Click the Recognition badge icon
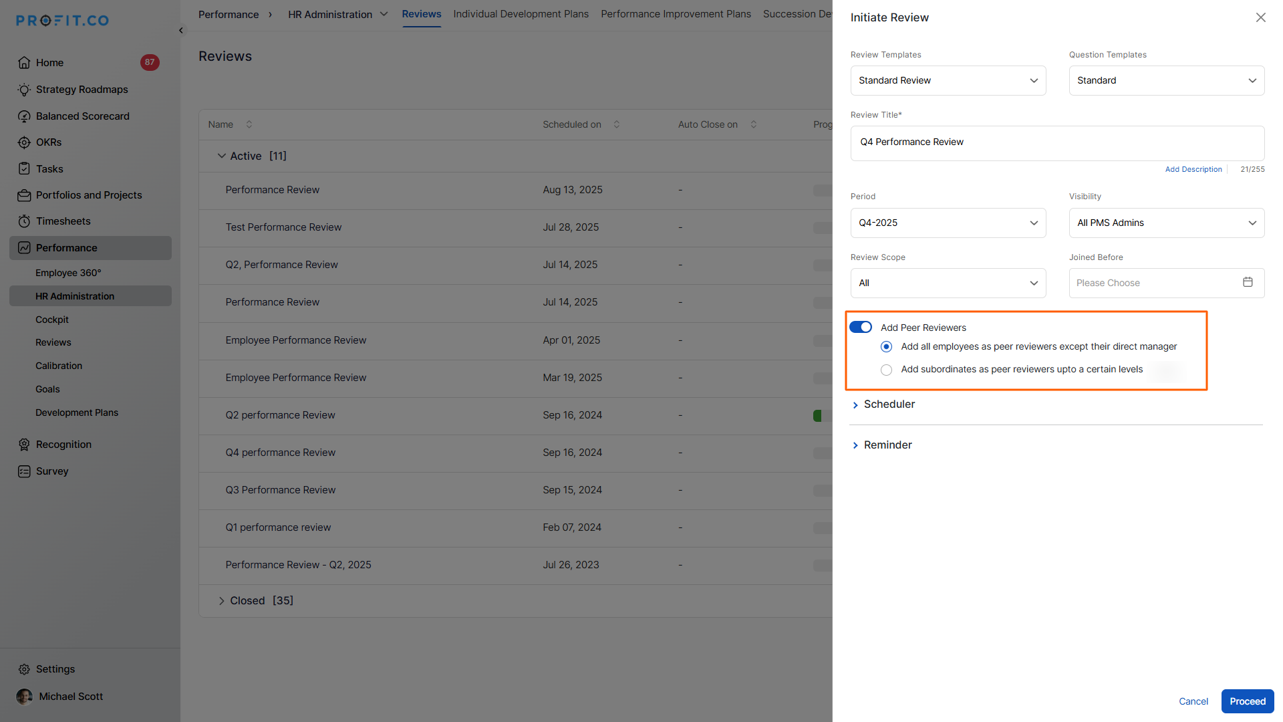Image resolution: width=1283 pixels, height=722 pixels. 24,445
